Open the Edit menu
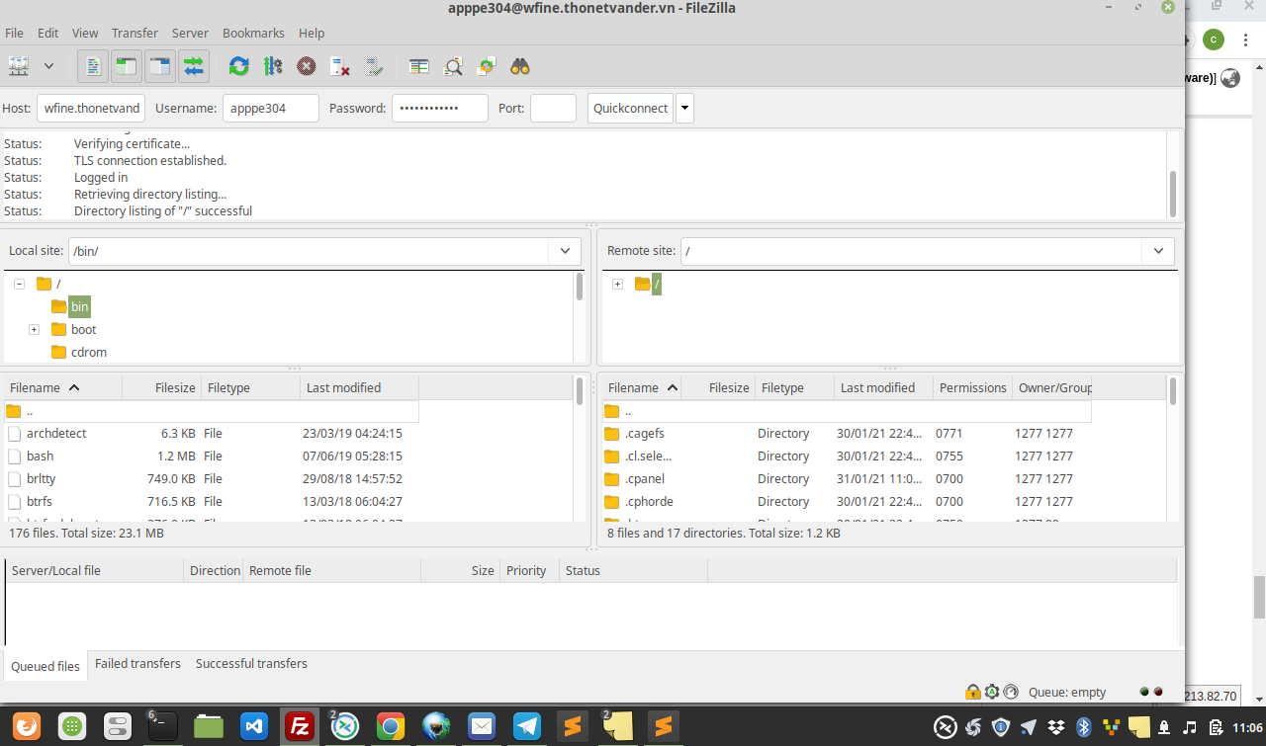 point(47,33)
